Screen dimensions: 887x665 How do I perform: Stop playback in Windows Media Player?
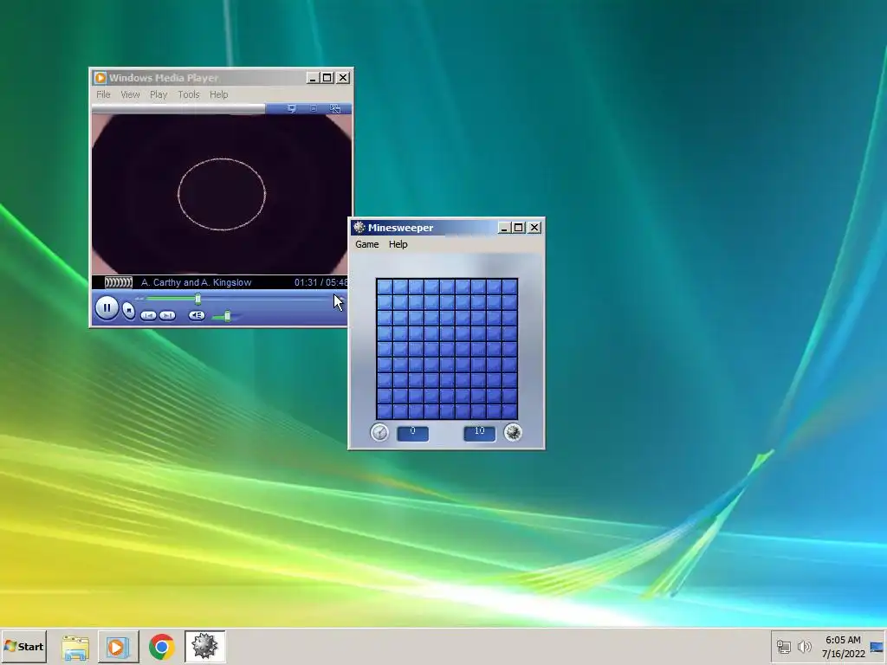129,311
